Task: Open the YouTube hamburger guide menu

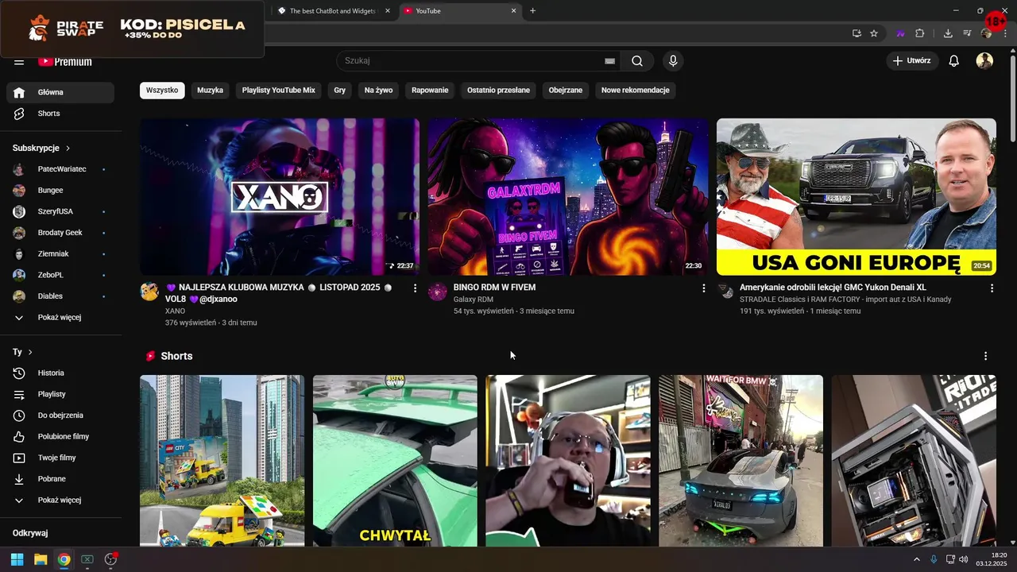Action: coord(19,61)
